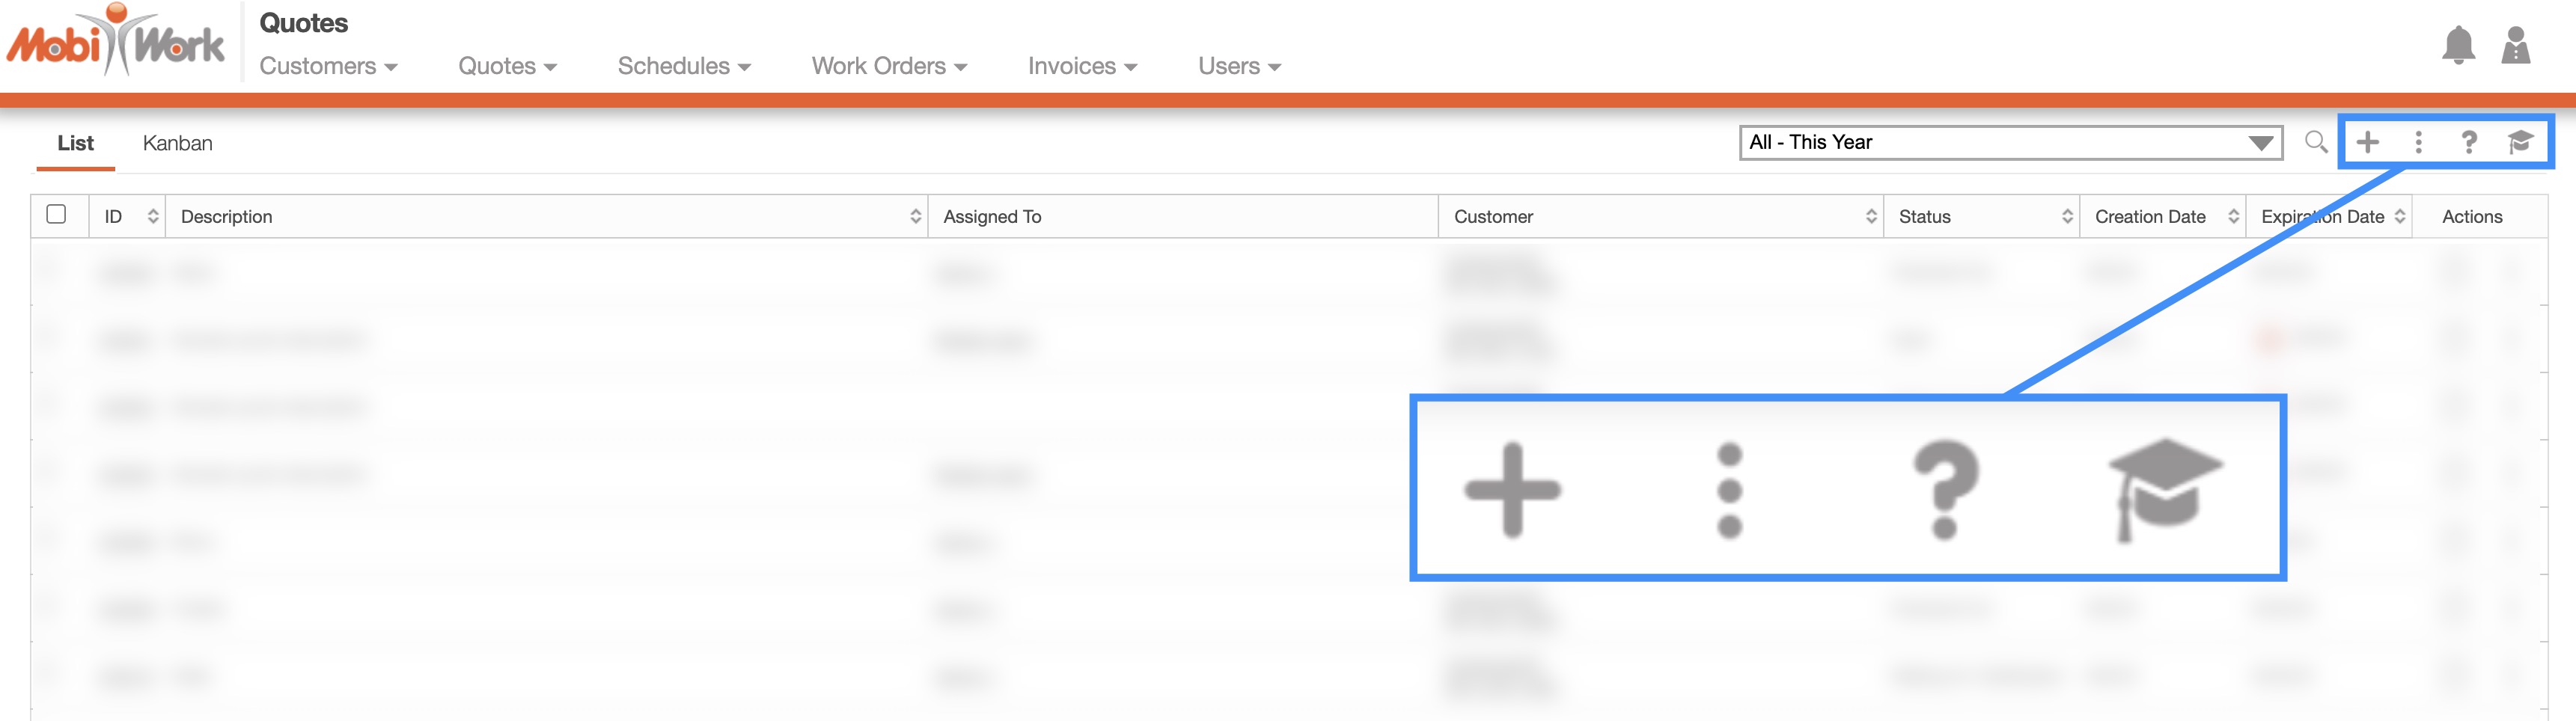Expand the Customers menu

coord(328,66)
